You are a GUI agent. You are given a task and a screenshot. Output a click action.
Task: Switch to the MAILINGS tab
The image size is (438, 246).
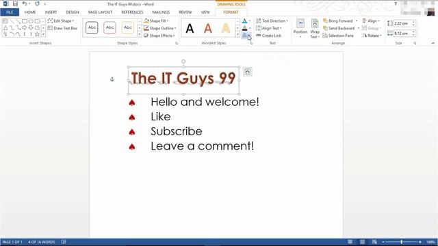(x=161, y=12)
